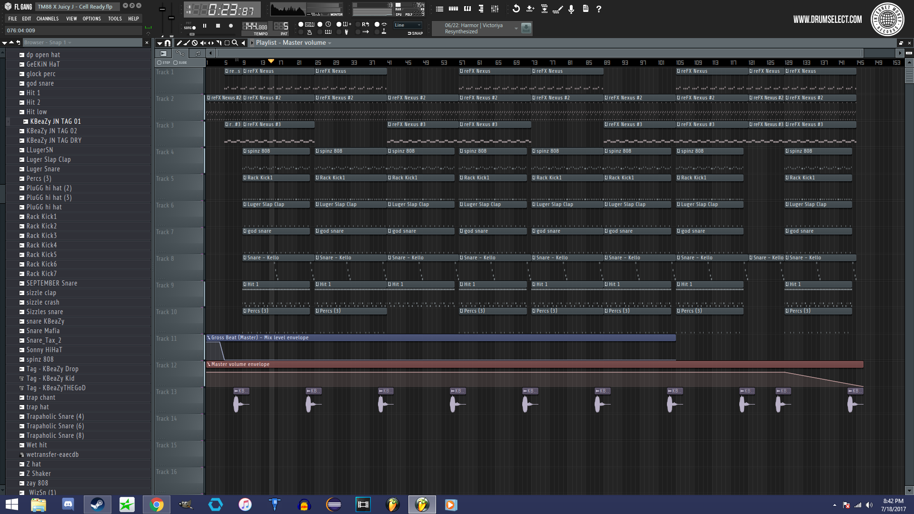Click the SNAP label button
Screen dimensions: 914x514
coord(416,33)
